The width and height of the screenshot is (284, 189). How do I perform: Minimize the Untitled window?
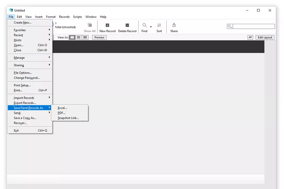(x=247, y=10)
